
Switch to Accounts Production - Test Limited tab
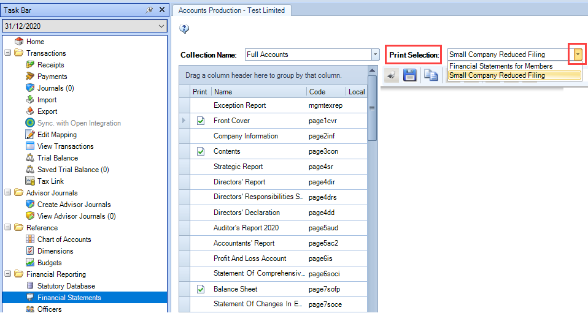pos(232,10)
